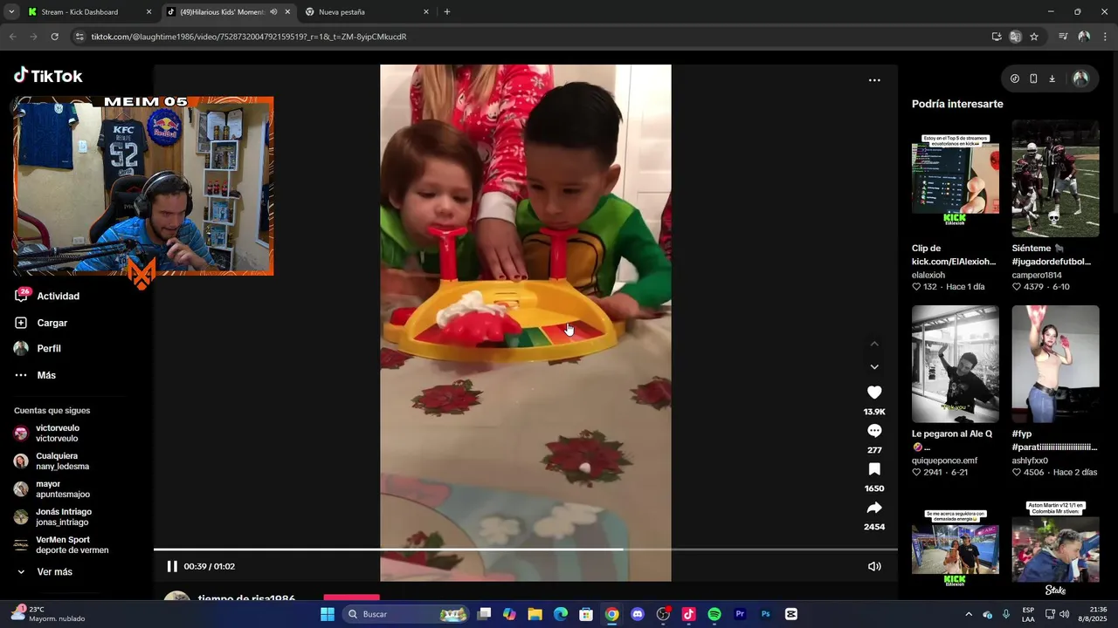Screen dimensions: 1118x628
Task: Open followed account victorveulo
Action: click(x=48, y=433)
